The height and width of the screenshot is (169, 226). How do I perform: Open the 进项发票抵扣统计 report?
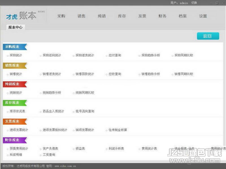click(x=55, y=130)
